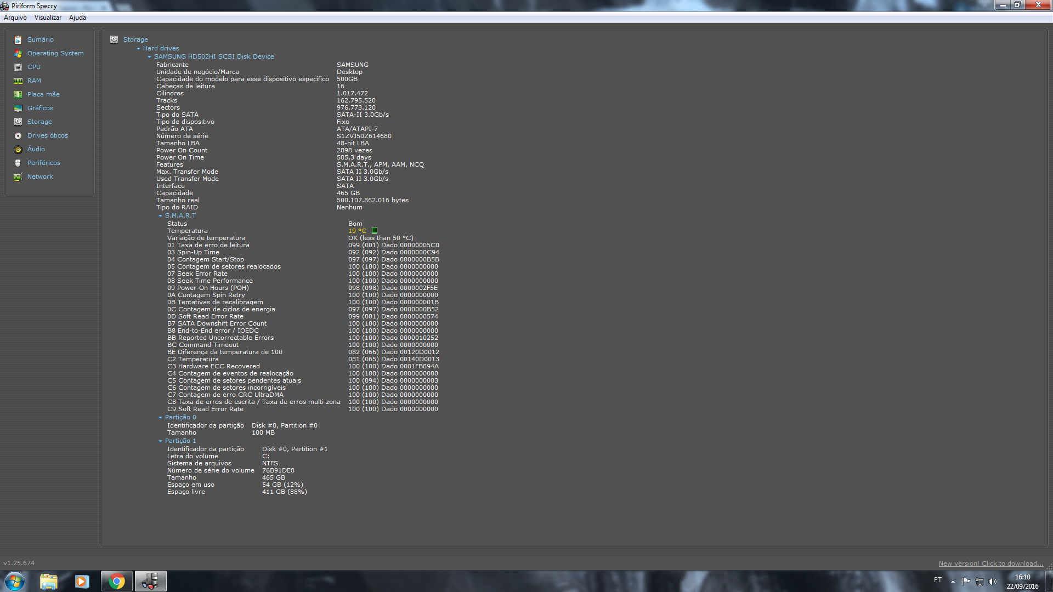
Task: Click the Periféricos mouse icon
Action: tap(18, 163)
